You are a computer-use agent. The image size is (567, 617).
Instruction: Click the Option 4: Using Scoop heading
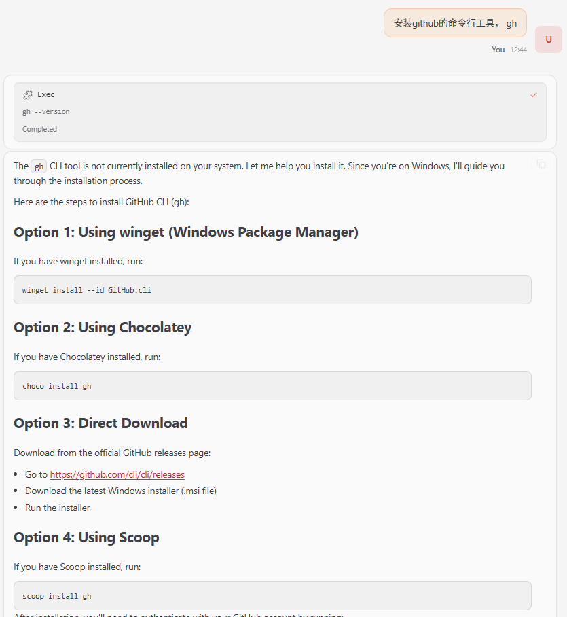[86, 537]
